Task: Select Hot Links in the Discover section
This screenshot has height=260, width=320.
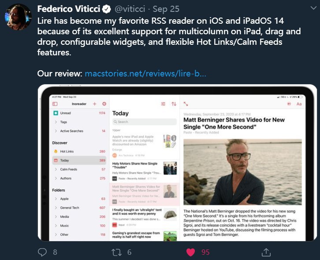Action: click(79, 152)
